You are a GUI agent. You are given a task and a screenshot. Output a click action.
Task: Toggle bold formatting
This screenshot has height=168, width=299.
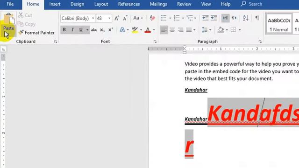click(x=64, y=30)
